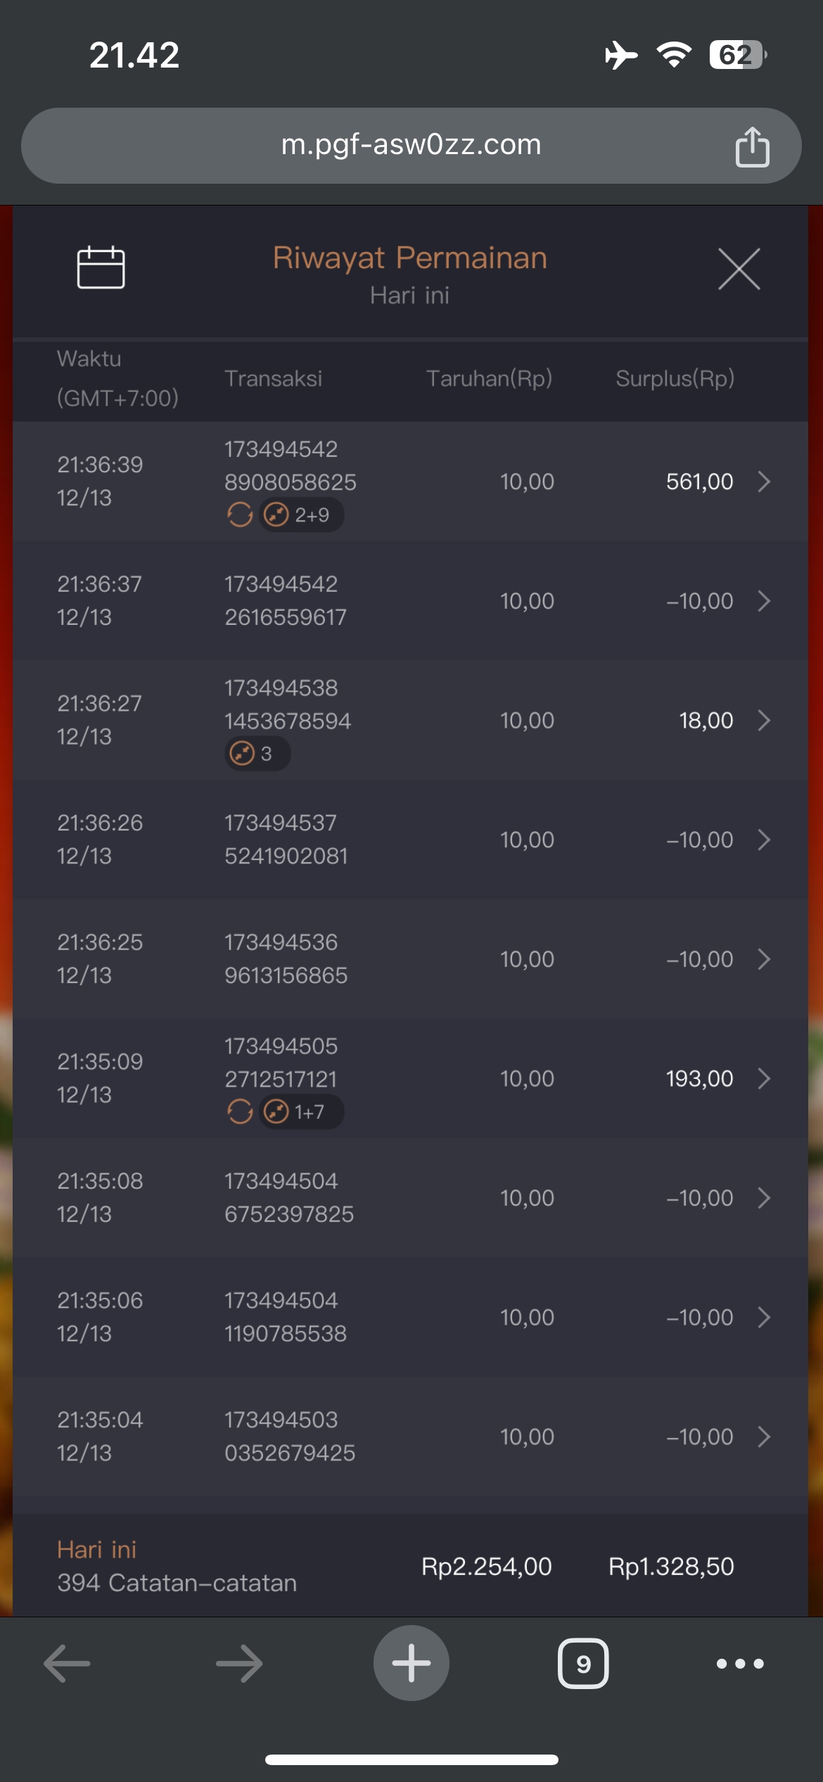Tap the browser forward arrow
The image size is (823, 1782).
pyautogui.click(x=239, y=1664)
